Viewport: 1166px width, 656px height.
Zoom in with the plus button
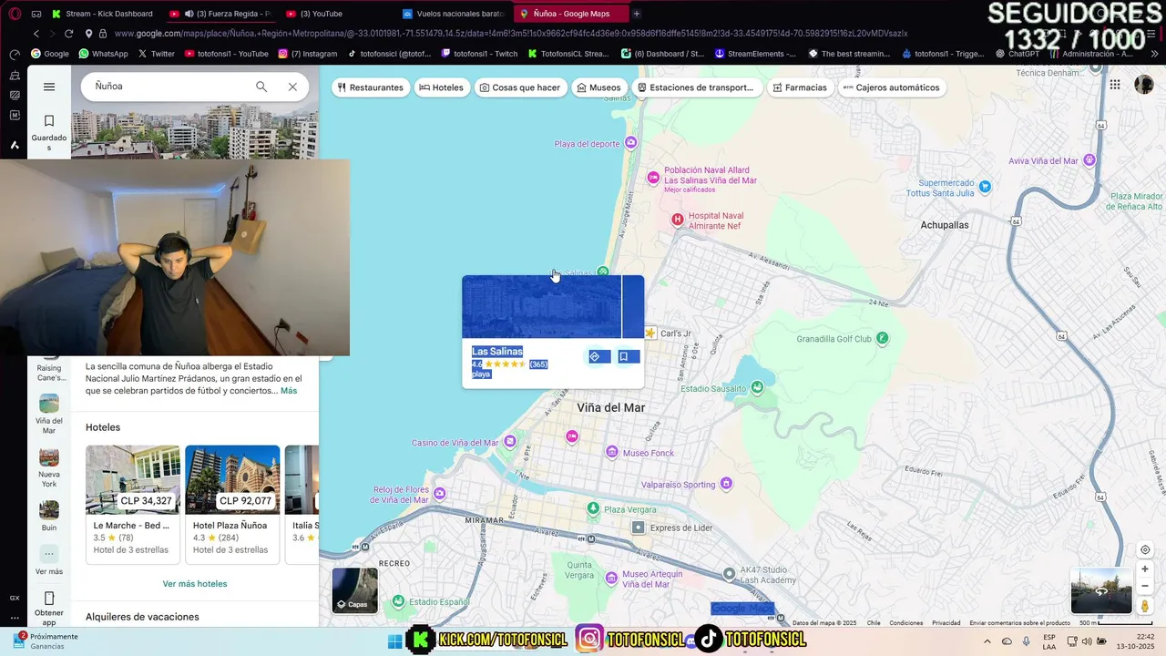point(1145,569)
